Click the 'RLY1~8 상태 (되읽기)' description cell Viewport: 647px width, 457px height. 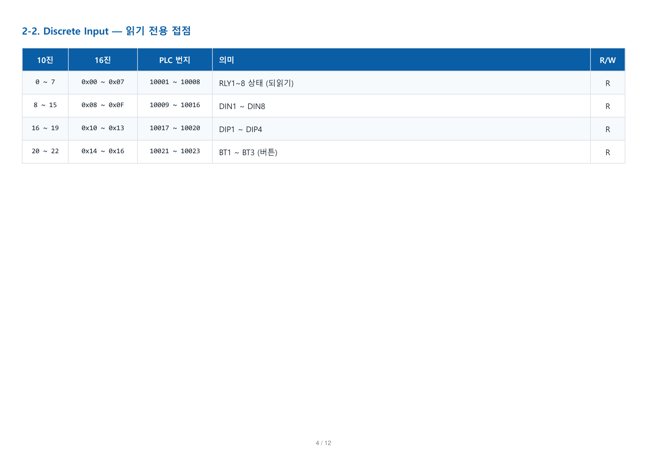point(401,83)
